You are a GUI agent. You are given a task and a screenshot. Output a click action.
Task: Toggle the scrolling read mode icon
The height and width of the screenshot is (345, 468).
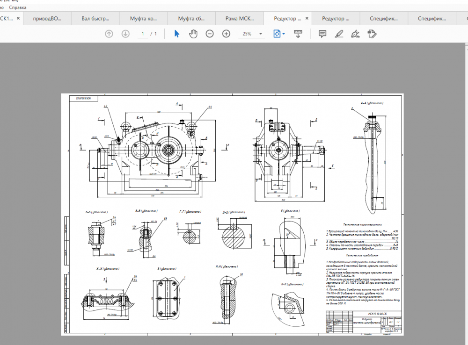pyautogui.click(x=298, y=34)
